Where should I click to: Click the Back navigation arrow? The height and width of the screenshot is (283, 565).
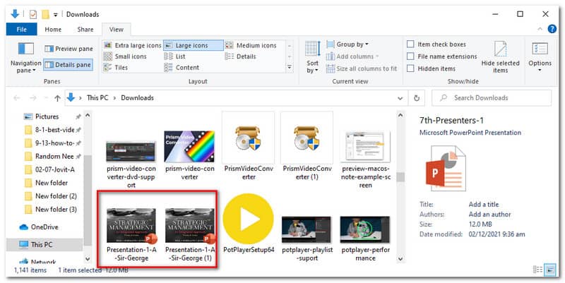click(16, 98)
